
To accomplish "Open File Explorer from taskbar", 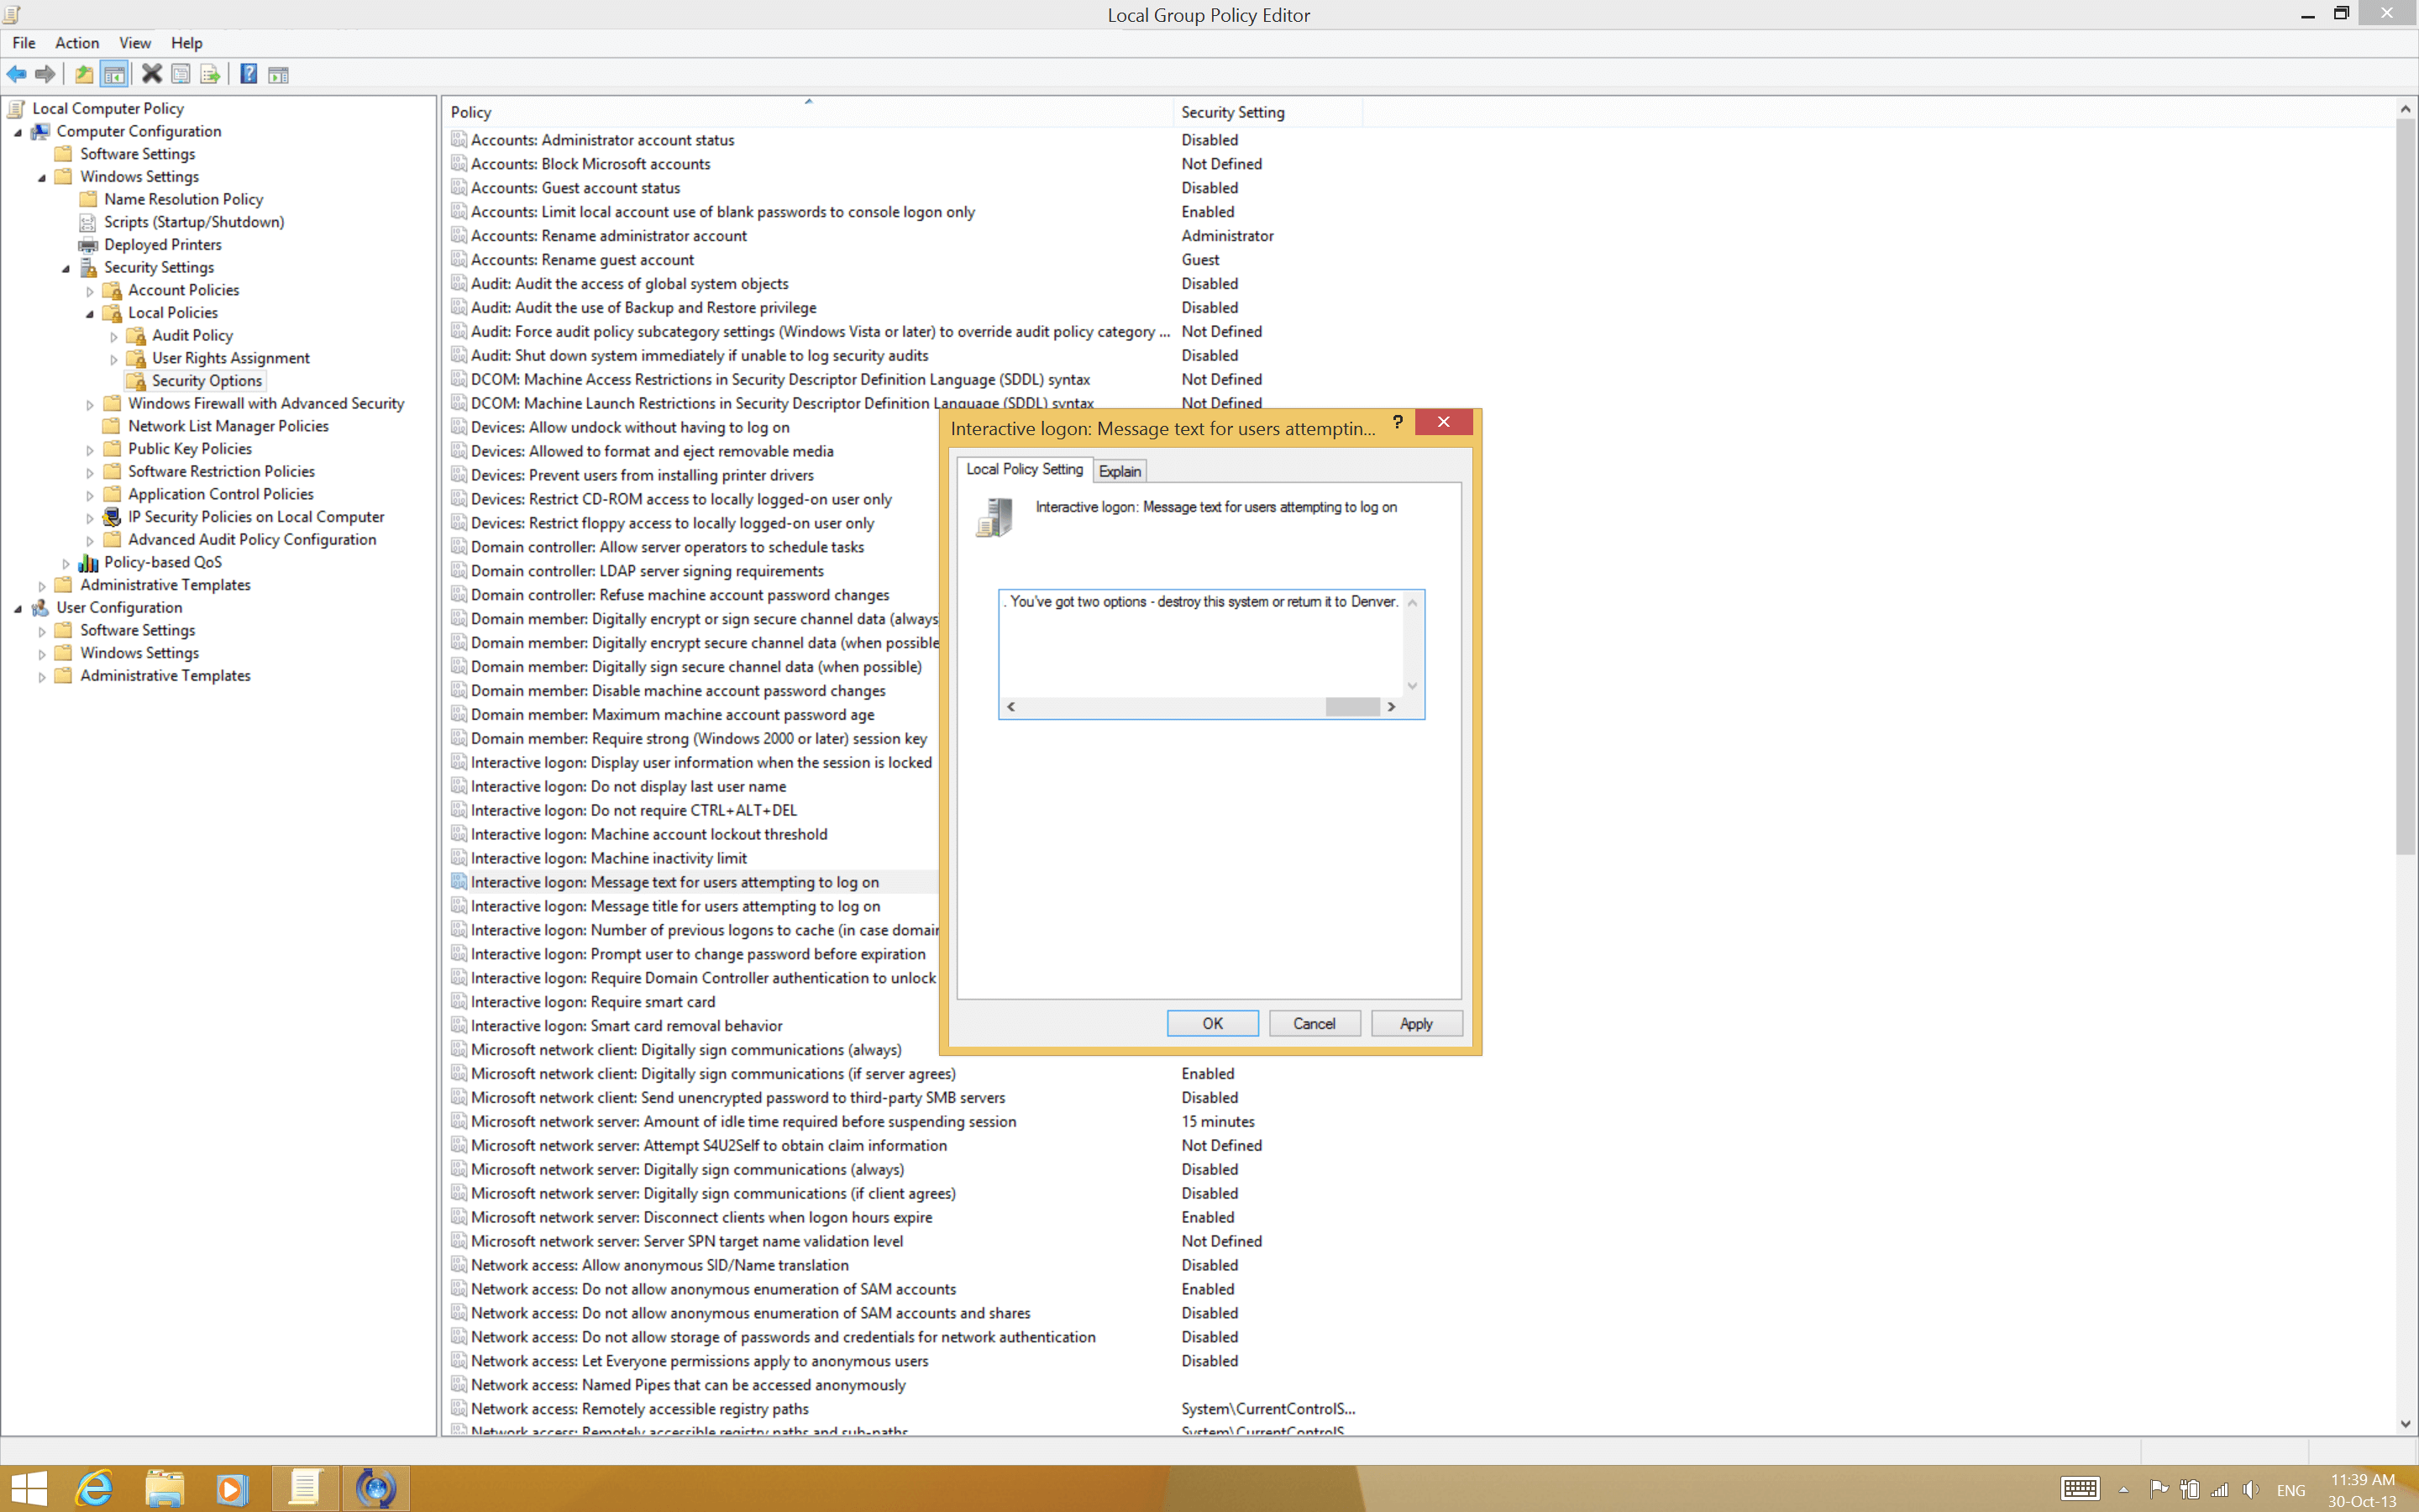I will (x=164, y=1489).
